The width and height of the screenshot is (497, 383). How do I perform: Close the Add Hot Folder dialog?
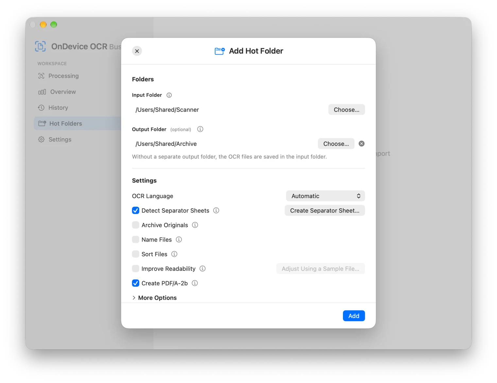pos(137,51)
